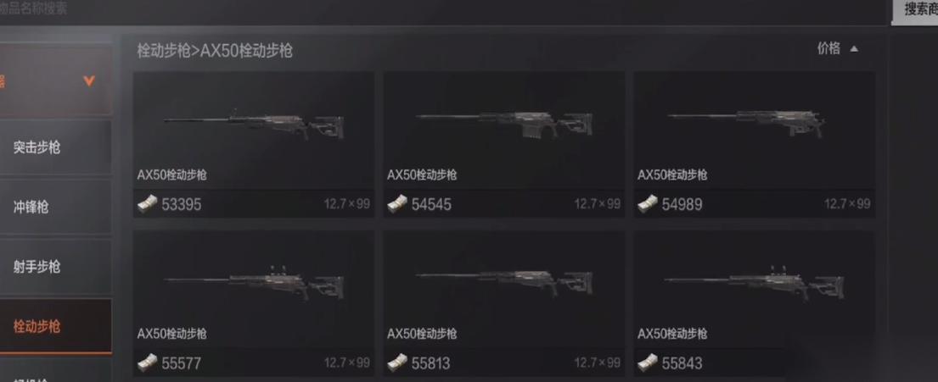The image size is (938, 382).
Task: Open the AX50 listing priced 53395
Action: click(x=254, y=145)
